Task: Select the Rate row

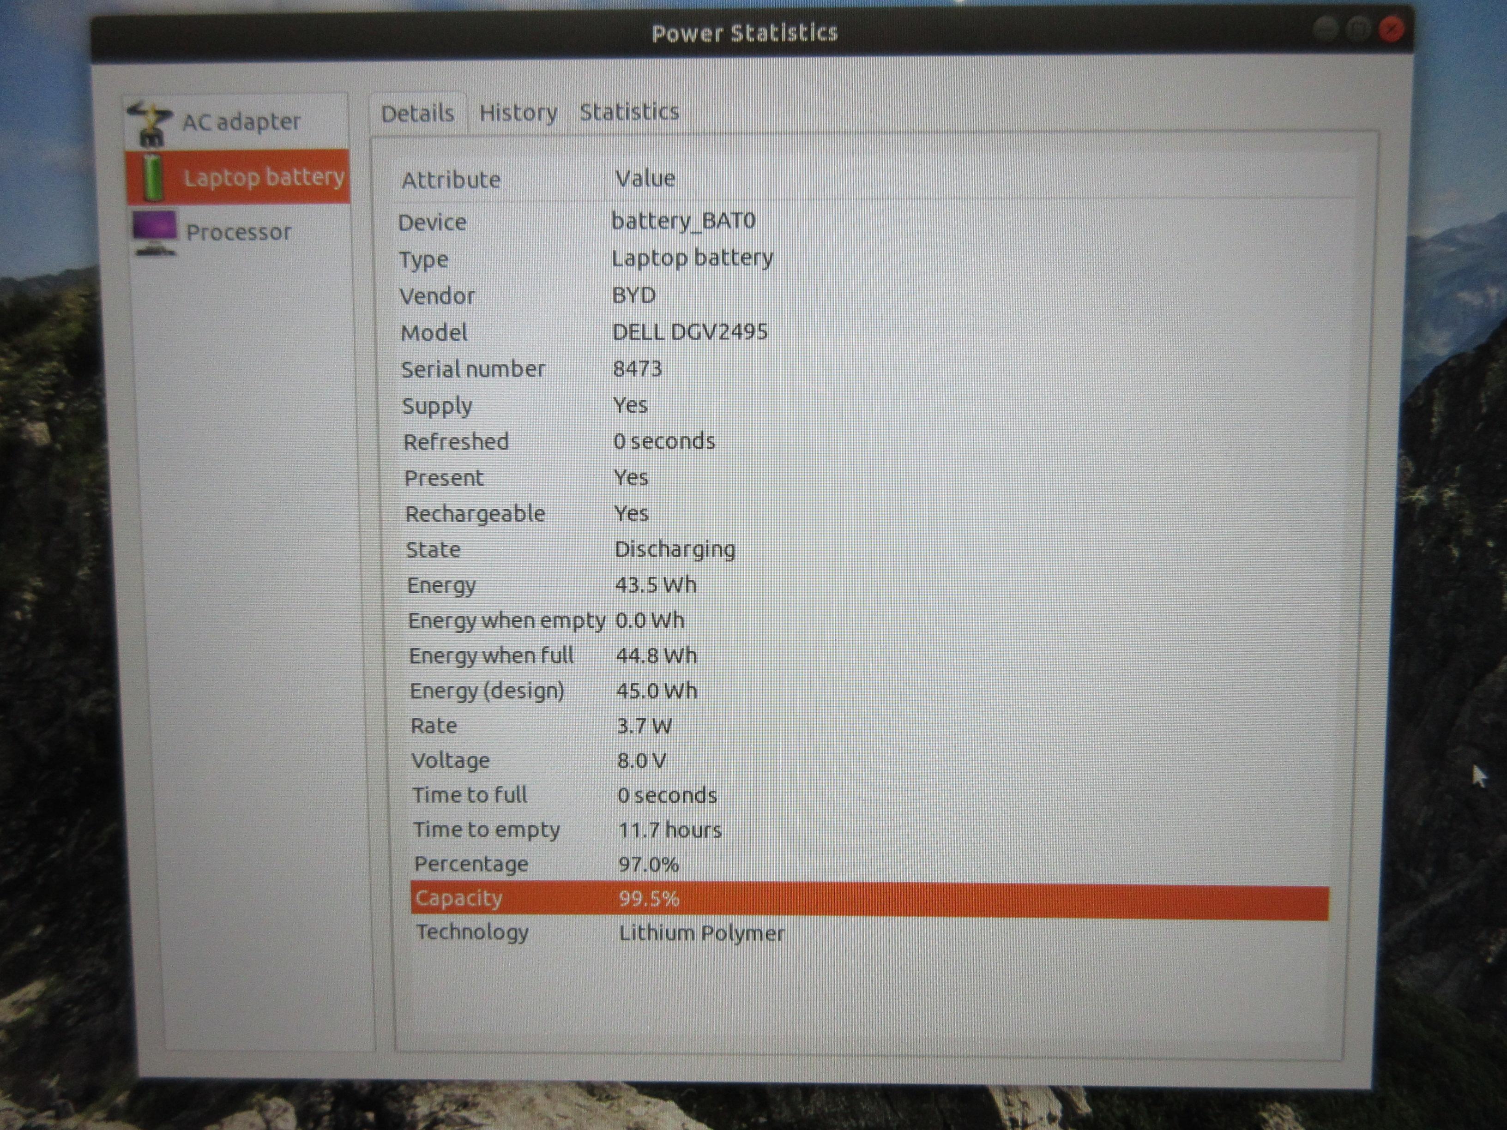Action: (871, 726)
